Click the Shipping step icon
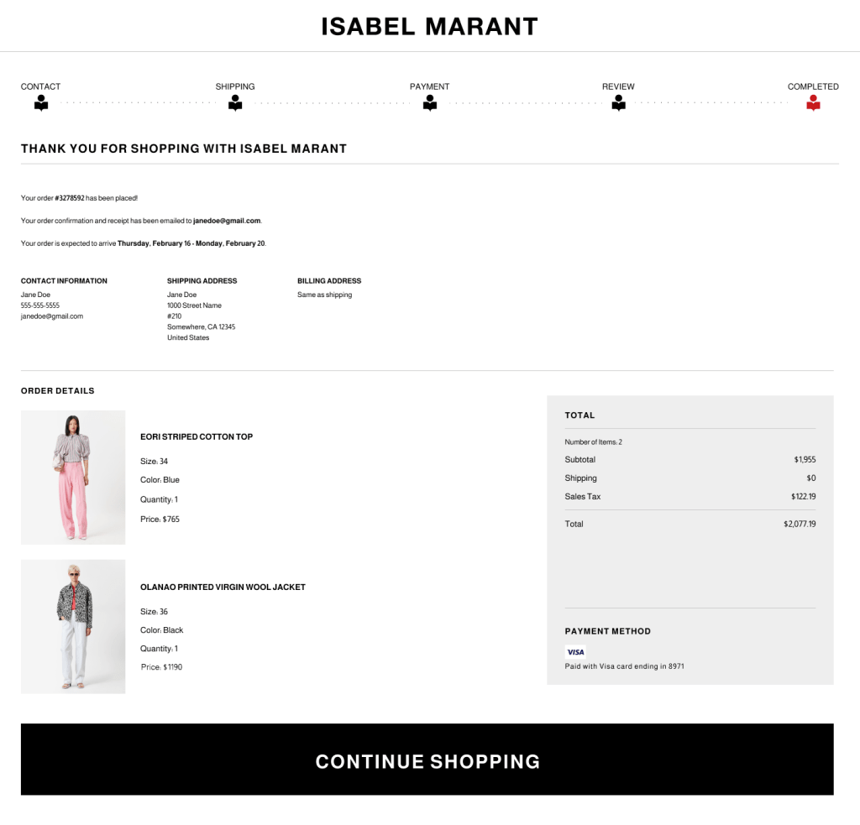This screenshot has width=860, height=825. [235, 103]
